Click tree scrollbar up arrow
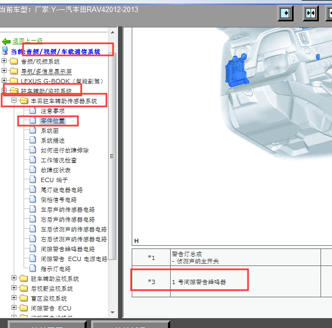 point(112,32)
